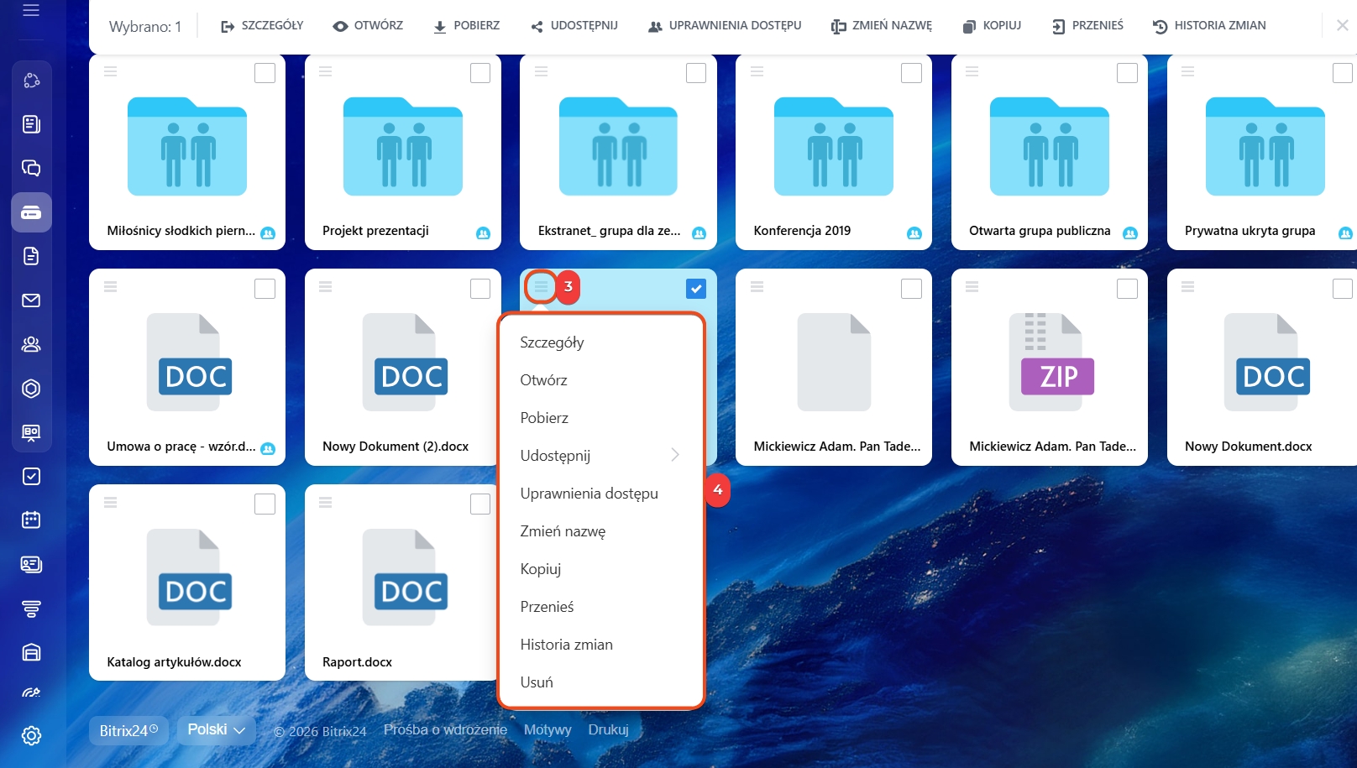Open the tasks checkmark icon in sidebar
The image size is (1357, 768).
point(31,477)
